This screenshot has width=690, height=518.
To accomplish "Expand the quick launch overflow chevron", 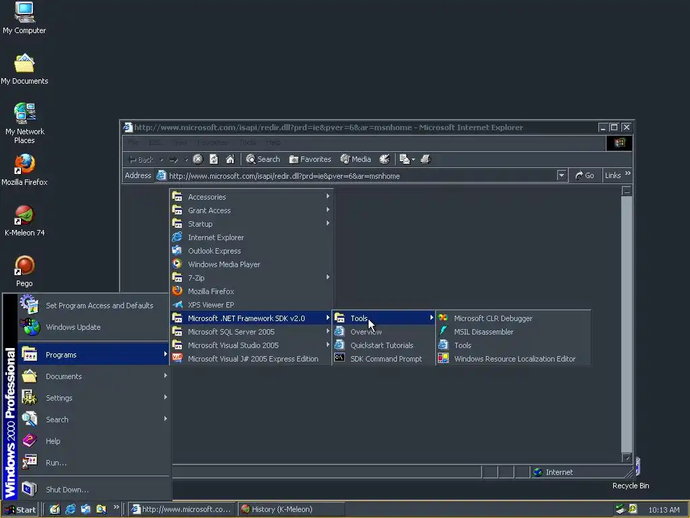I will tap(116, 507).
